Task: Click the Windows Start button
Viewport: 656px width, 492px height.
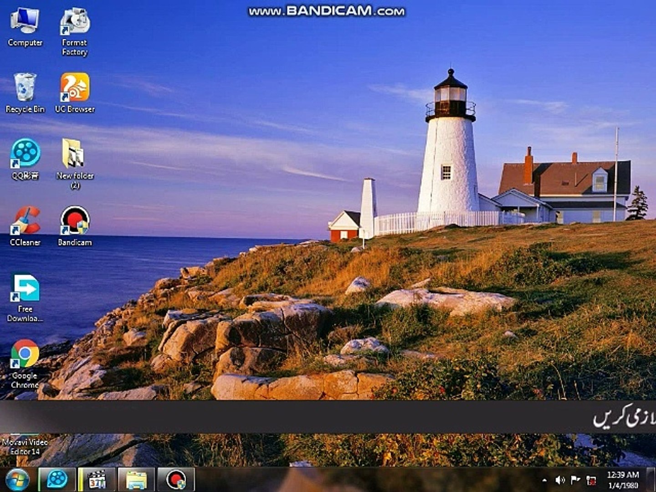Action: click(x=17, y=480)
